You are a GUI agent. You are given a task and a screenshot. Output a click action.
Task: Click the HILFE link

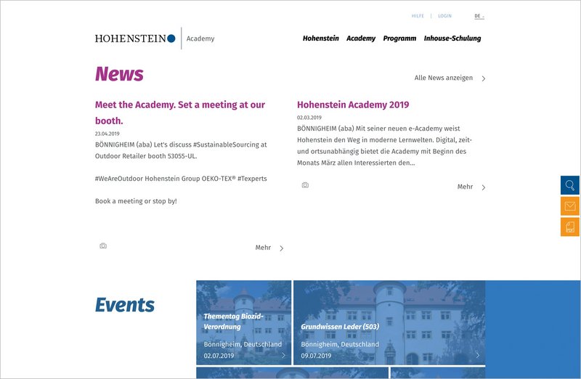coord(418,16)
